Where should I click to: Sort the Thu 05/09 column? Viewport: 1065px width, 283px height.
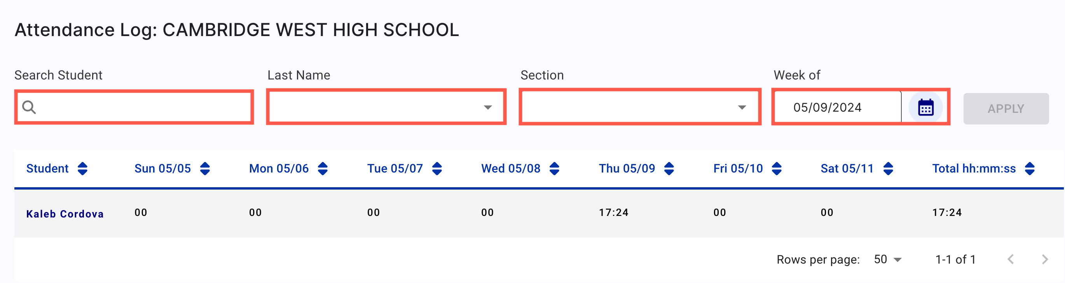click(669, 168)
